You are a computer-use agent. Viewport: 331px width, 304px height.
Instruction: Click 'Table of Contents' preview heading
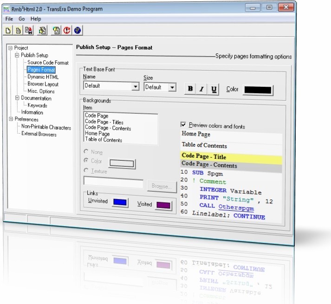coord(204,145)
